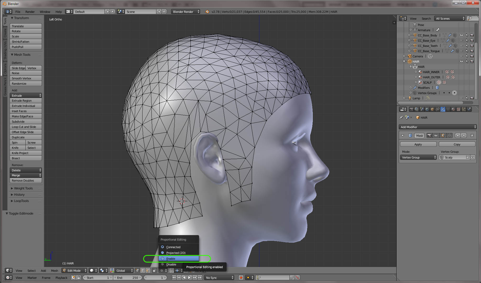Toggle limit selection to visible button

[x=155, y=270]
